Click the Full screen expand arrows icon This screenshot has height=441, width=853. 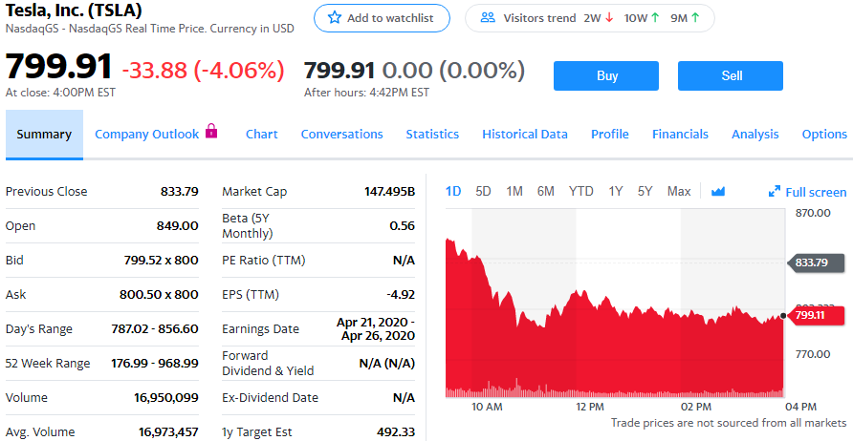click(775, 192)
